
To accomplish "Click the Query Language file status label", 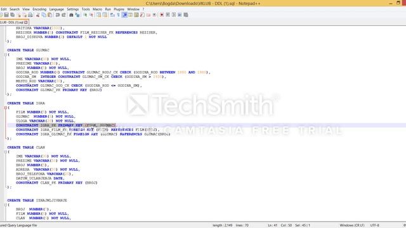I will [x=18, y=225].
